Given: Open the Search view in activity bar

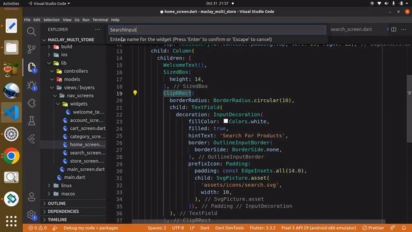Looking at the screenshot, I should (x=32, y=32).
